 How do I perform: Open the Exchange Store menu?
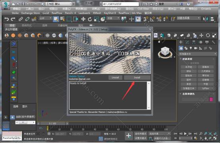click(31, 13)
